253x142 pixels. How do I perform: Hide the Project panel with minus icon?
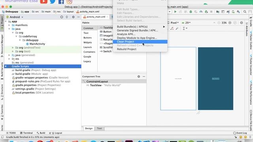click(x=78, y=17)
